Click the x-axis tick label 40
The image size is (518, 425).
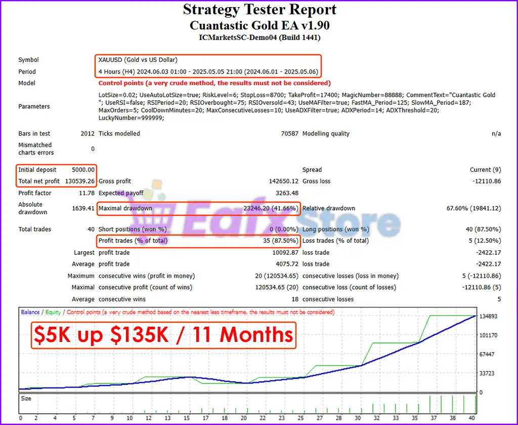[472, 418]
